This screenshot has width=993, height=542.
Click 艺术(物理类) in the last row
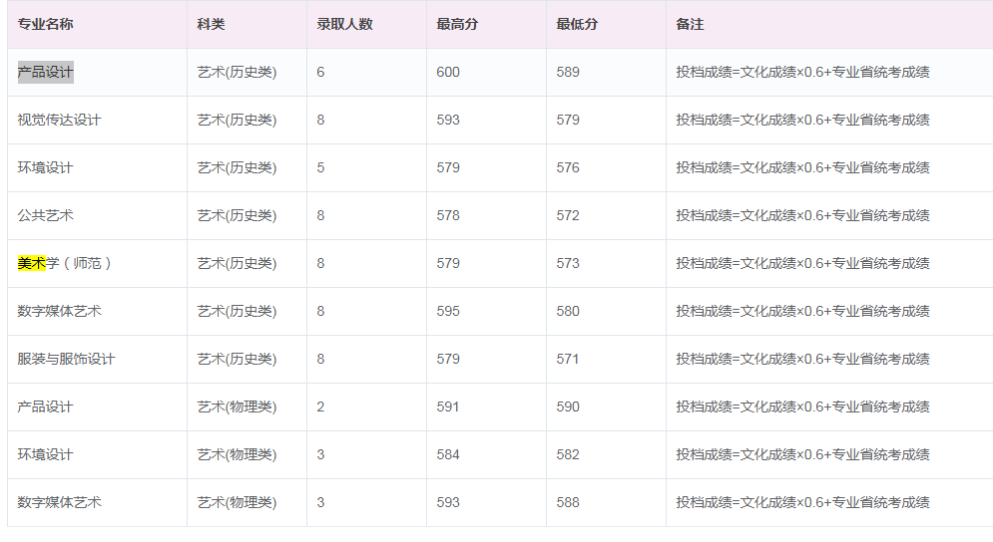(237, 503)
